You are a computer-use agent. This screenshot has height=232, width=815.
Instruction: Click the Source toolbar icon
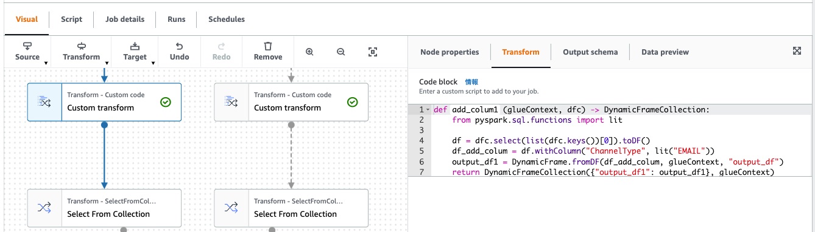pos(27,46)
